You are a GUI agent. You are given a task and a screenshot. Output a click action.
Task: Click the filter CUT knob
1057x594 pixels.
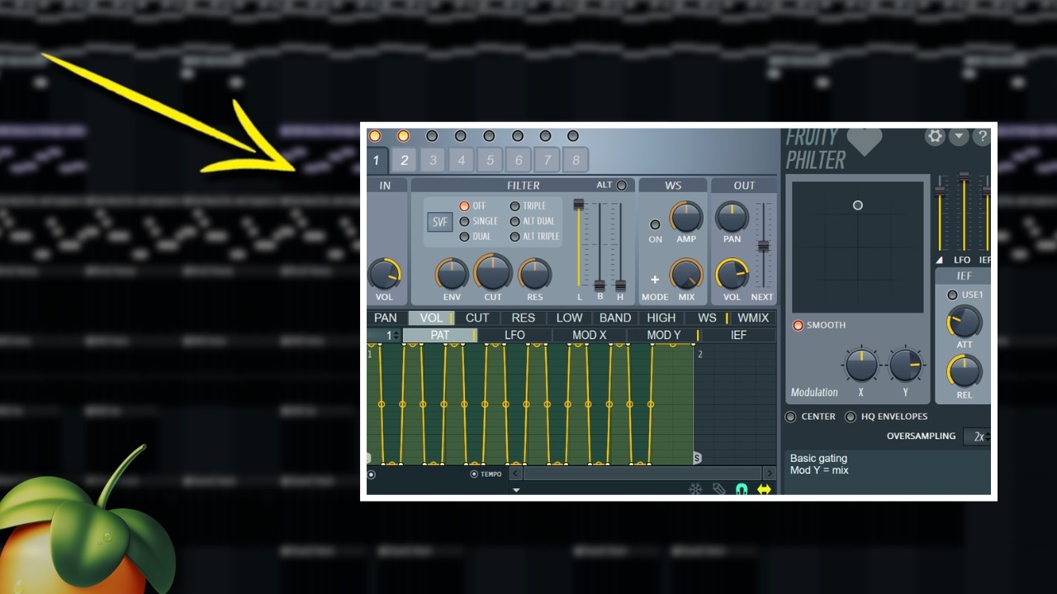(493, 271)
